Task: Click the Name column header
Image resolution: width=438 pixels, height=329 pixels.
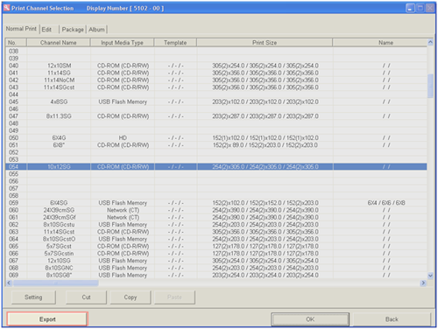Action: pos(380,43)
